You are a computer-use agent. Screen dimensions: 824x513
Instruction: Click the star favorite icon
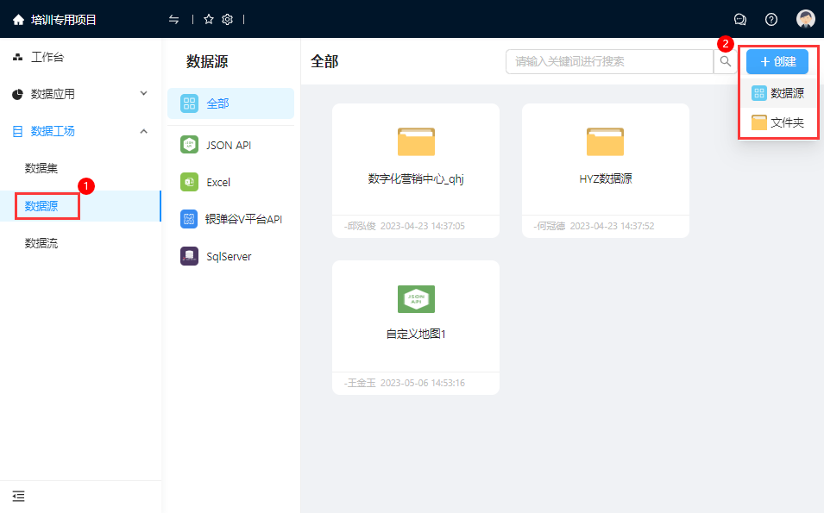209,20
